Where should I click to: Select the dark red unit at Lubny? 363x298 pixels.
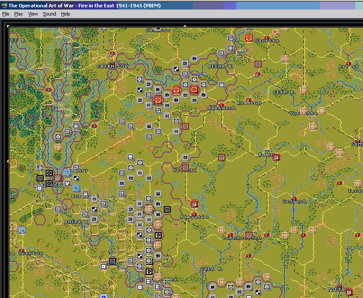tap(249, 235)
